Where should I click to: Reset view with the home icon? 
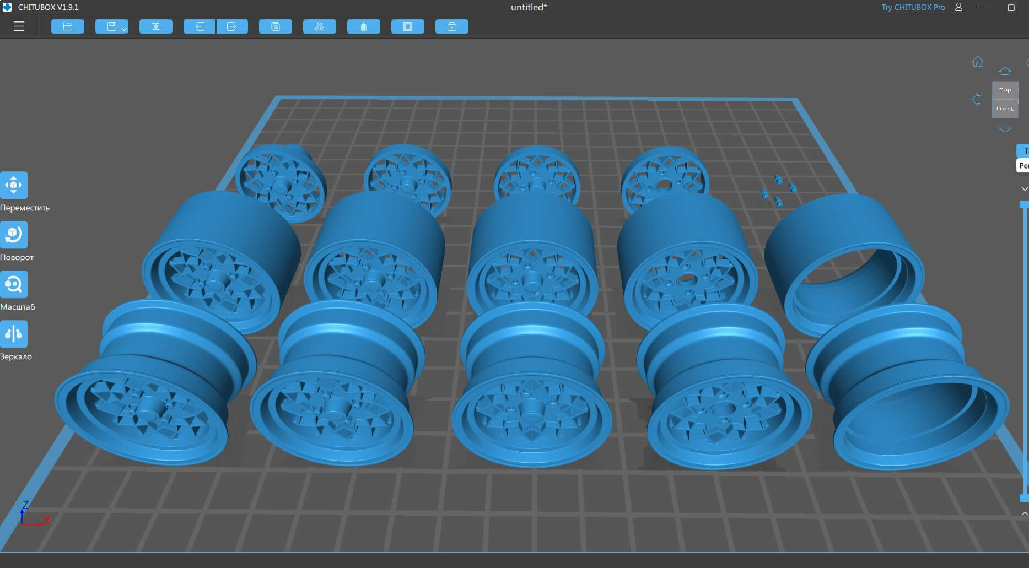pyautogui.click(x=978, y=61)
